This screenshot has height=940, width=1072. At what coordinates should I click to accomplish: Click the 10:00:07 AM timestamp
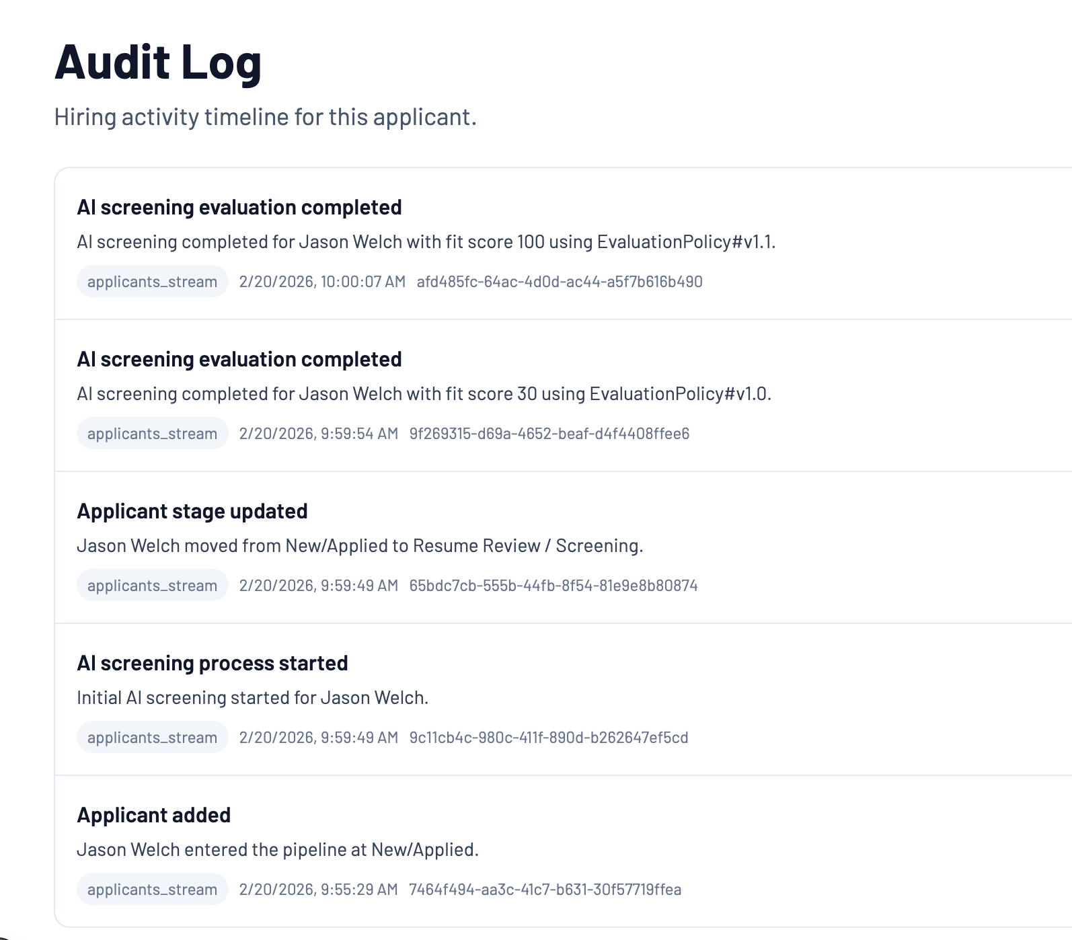point(322,282)
